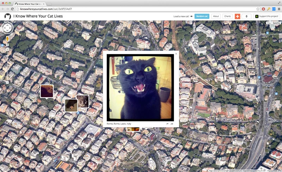
Task: Switch map view to Satellite
Action: pyautogui.click(x=276, y=23)
